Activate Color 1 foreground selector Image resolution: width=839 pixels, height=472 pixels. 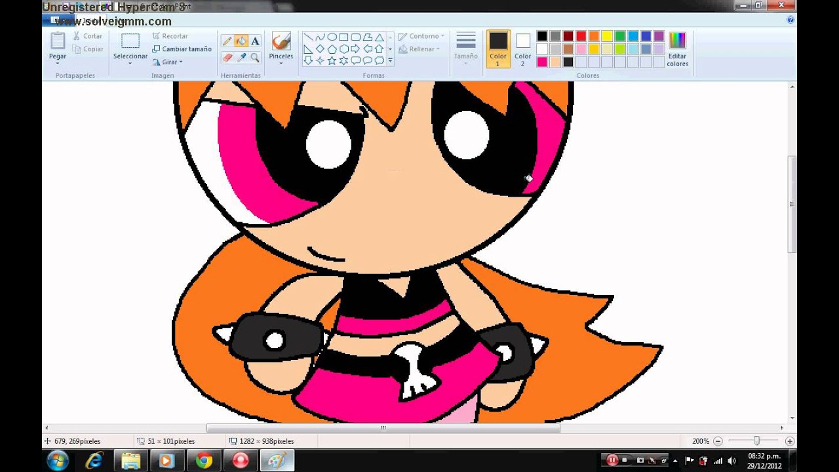[498, 49]
